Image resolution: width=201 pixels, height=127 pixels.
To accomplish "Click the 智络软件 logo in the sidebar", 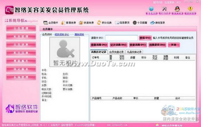I will 22,109.
